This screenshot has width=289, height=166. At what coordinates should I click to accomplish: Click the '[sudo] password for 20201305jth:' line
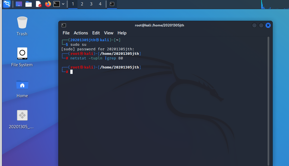(98, 49)
